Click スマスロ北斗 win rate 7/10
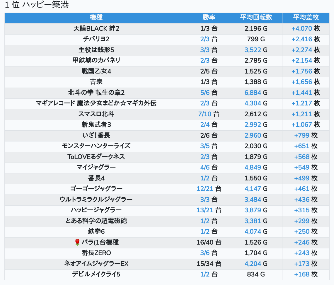Viewport: 334px width, 285px height. tap(205, 114)
